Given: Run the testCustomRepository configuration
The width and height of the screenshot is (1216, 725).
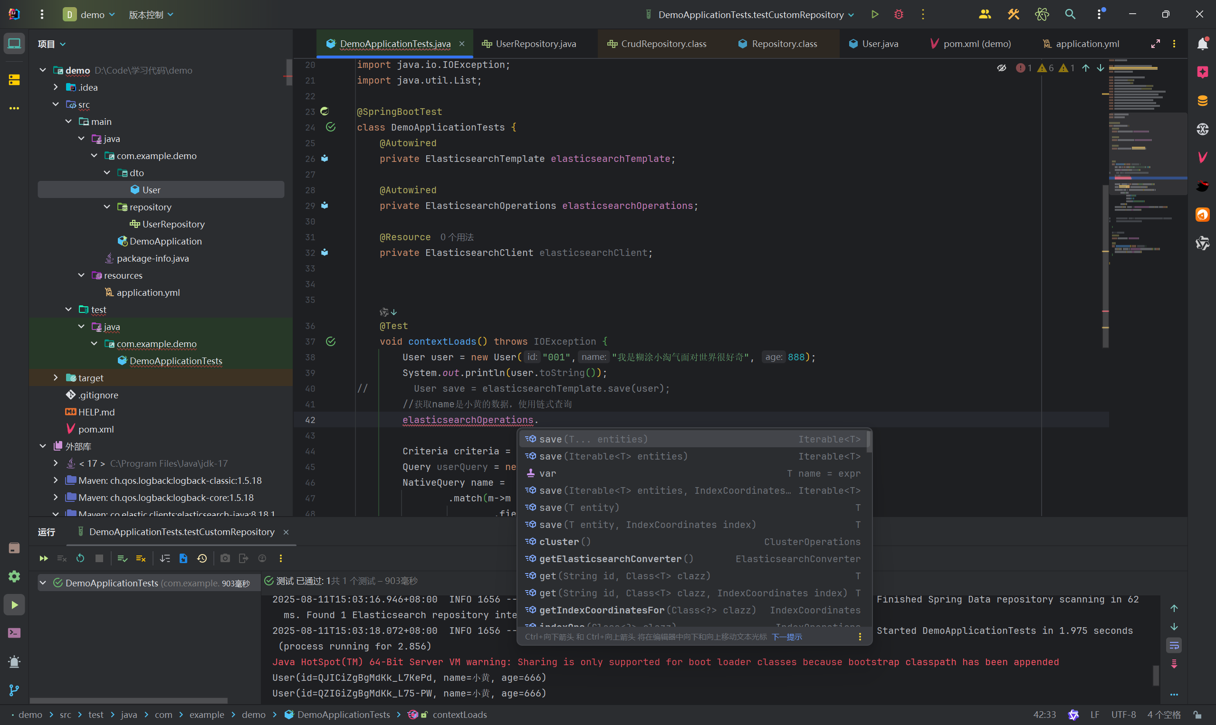Looking at the screenshot, I should tap(875, 14).
